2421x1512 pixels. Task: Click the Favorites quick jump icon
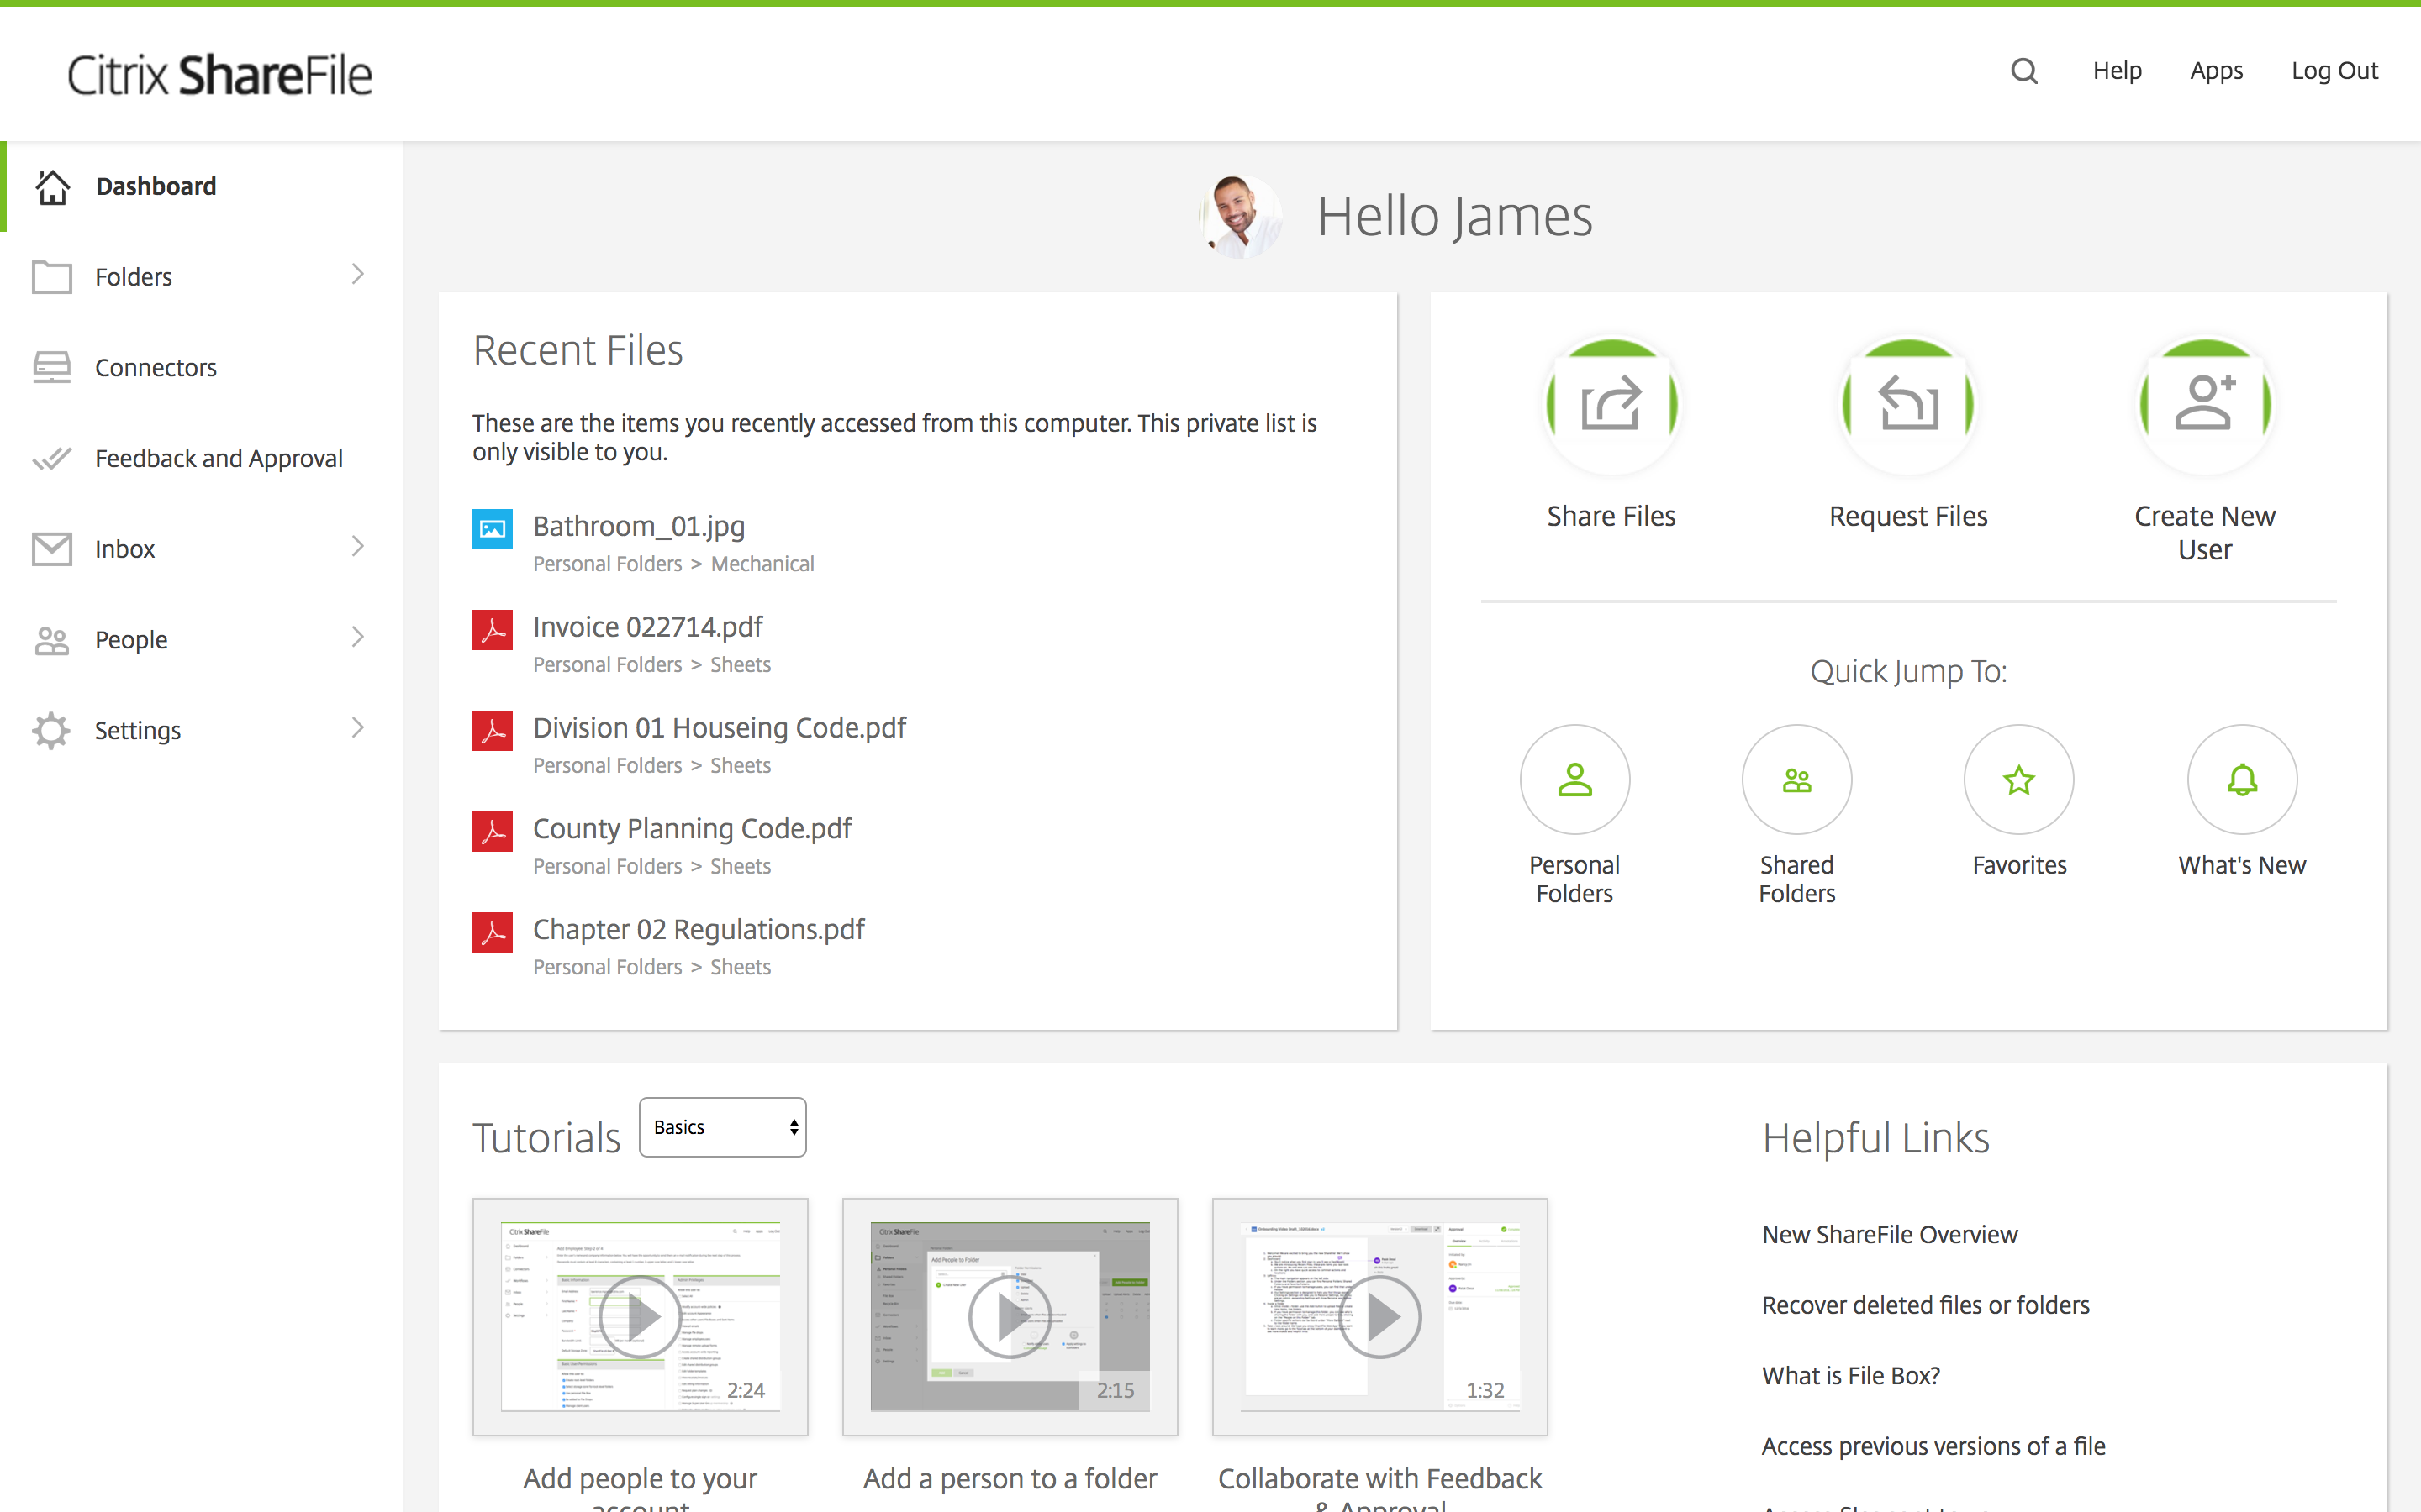(x=2018, y=780)
